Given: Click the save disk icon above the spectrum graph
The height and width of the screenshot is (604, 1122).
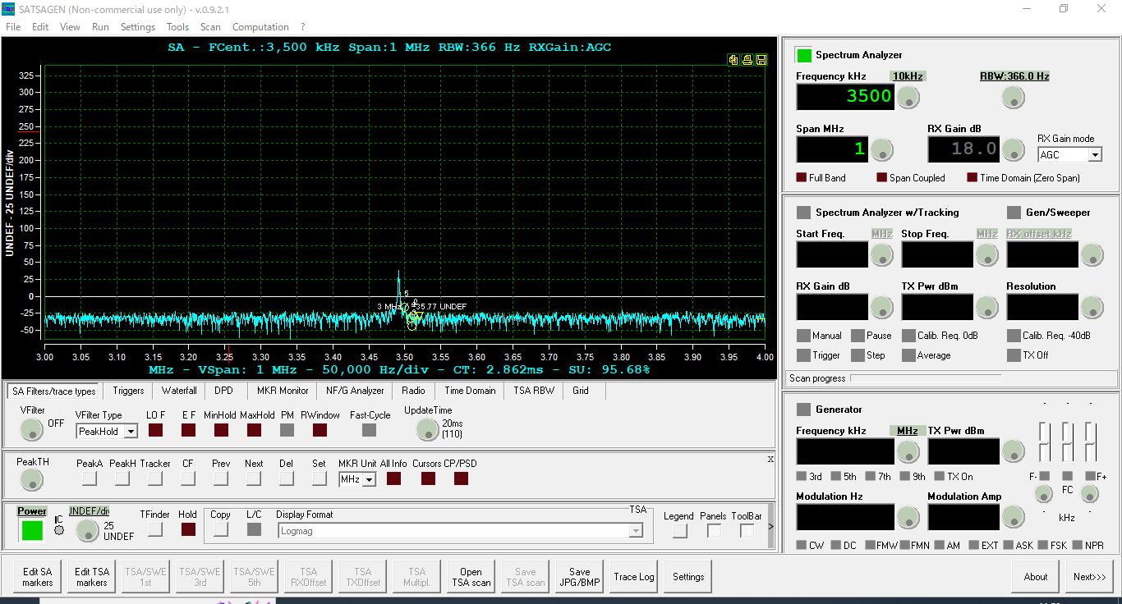Looking at the screenshot, I should [x=761, y=60].
